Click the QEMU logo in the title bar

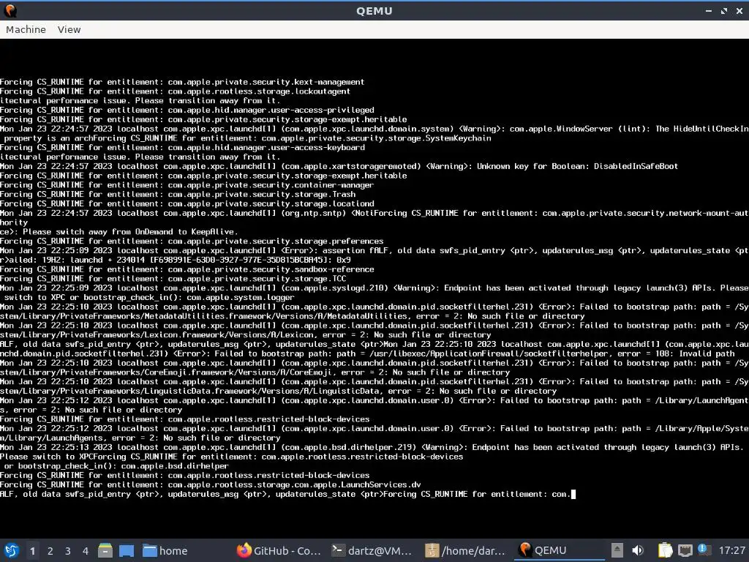coord(10,10)
